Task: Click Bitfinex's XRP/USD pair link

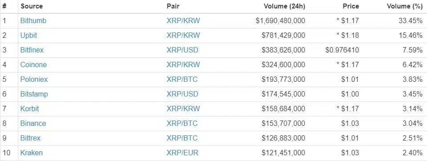Action: tap(183, 50)
